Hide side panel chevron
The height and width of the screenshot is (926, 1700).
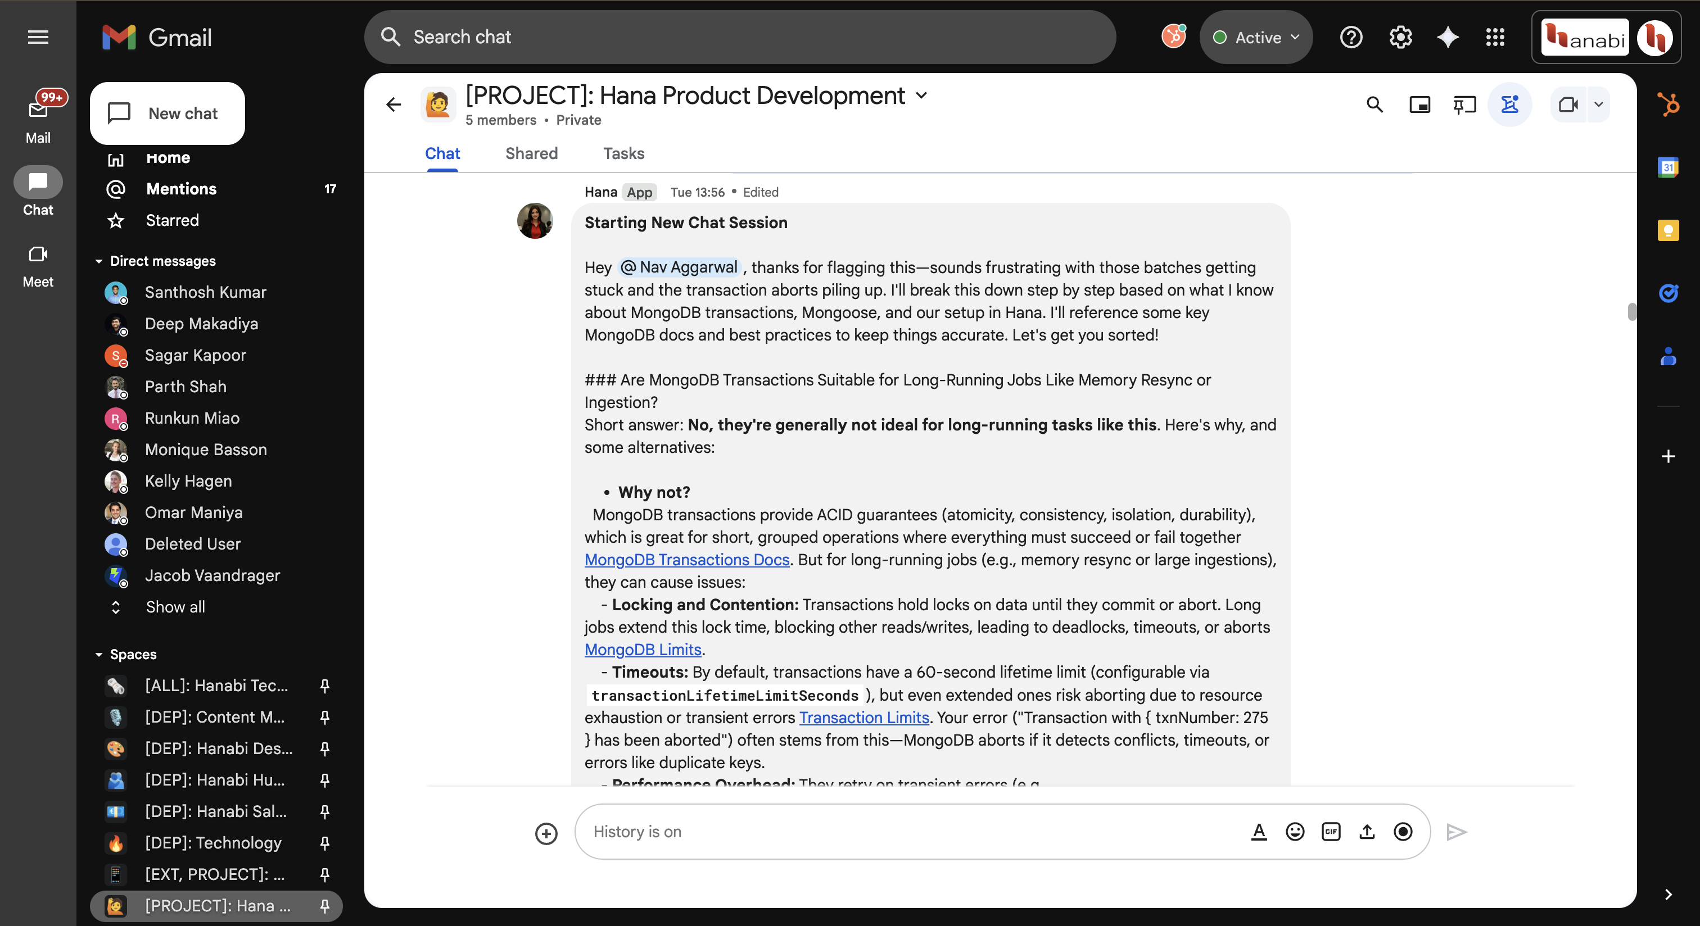click(1669, 895)
